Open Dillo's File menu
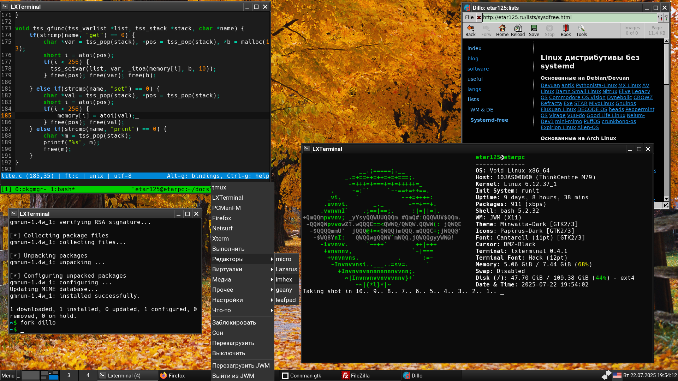 469,17
